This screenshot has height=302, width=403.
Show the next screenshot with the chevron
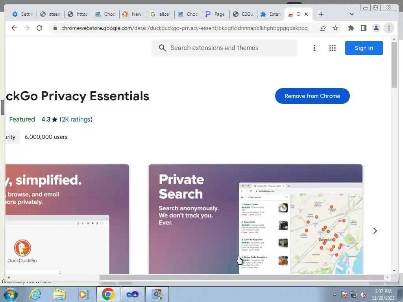(x=375, y=231)
